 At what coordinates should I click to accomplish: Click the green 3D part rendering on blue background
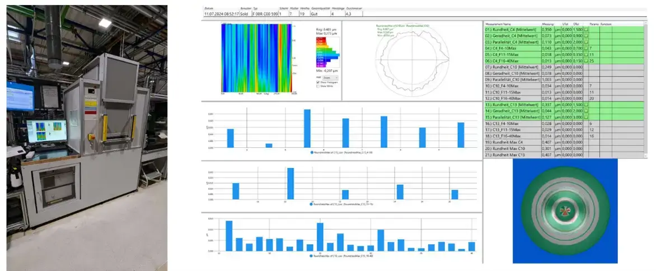click(565, 211)
